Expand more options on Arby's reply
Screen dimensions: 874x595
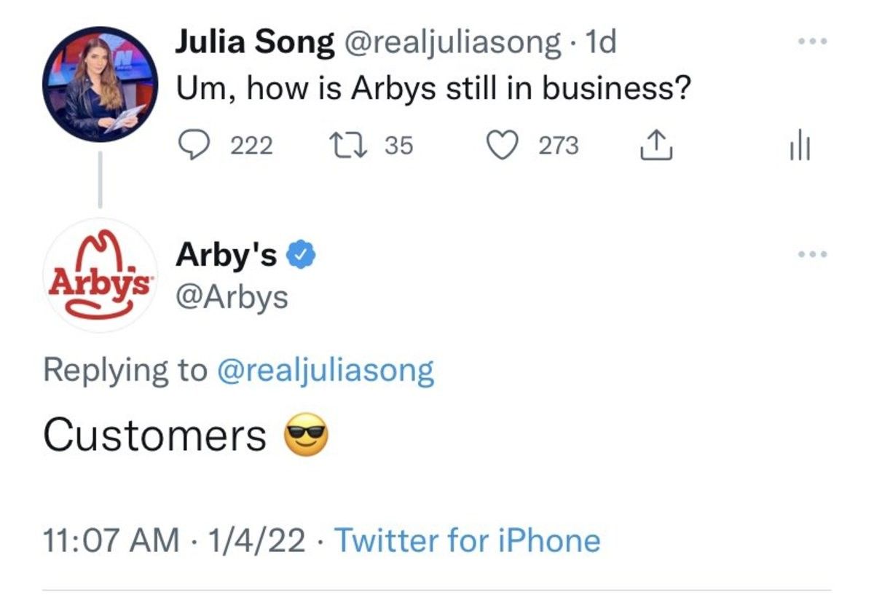[x=811, y=255]
